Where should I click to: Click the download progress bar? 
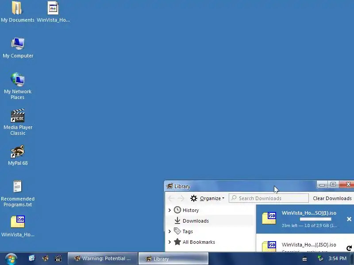[x=316, y=219]
